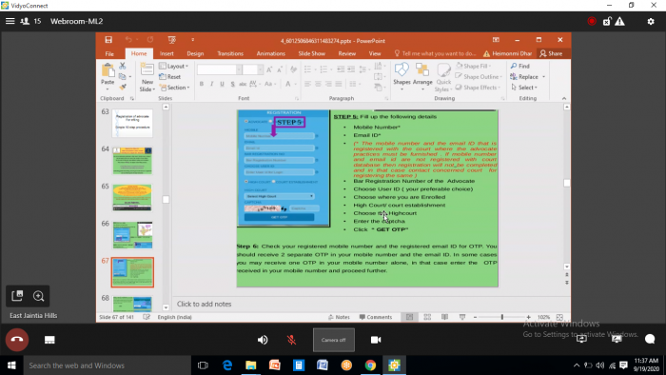The width and height of the screenshot is (666, 375).
Task: Open the VidyoConnect hamburger menu
Action: (x=10, y=21)
